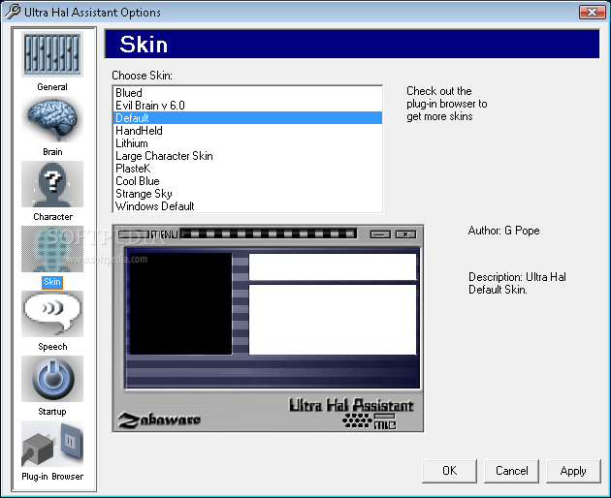
Task: Pick the HandHeld skin
Action: click(247, 131)
